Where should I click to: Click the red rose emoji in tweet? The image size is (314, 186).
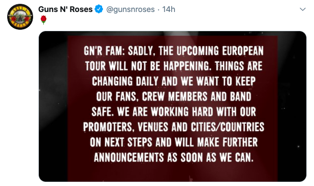coord(44,20)
